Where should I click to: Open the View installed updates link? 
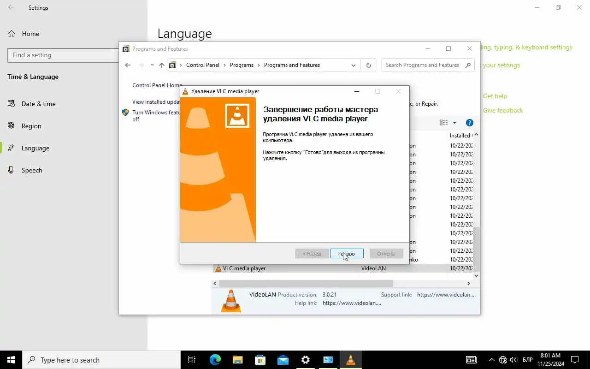(156, 102)
